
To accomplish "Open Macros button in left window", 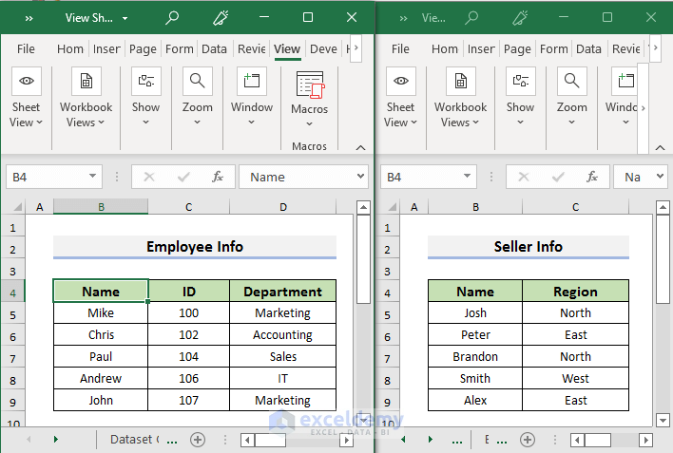I will point(310,99).
